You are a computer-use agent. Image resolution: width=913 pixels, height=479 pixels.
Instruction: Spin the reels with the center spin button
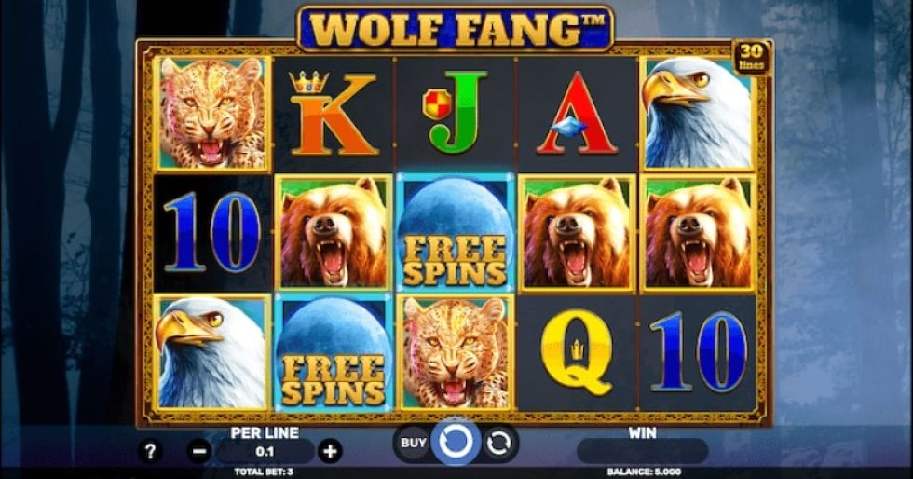[456, 443]
